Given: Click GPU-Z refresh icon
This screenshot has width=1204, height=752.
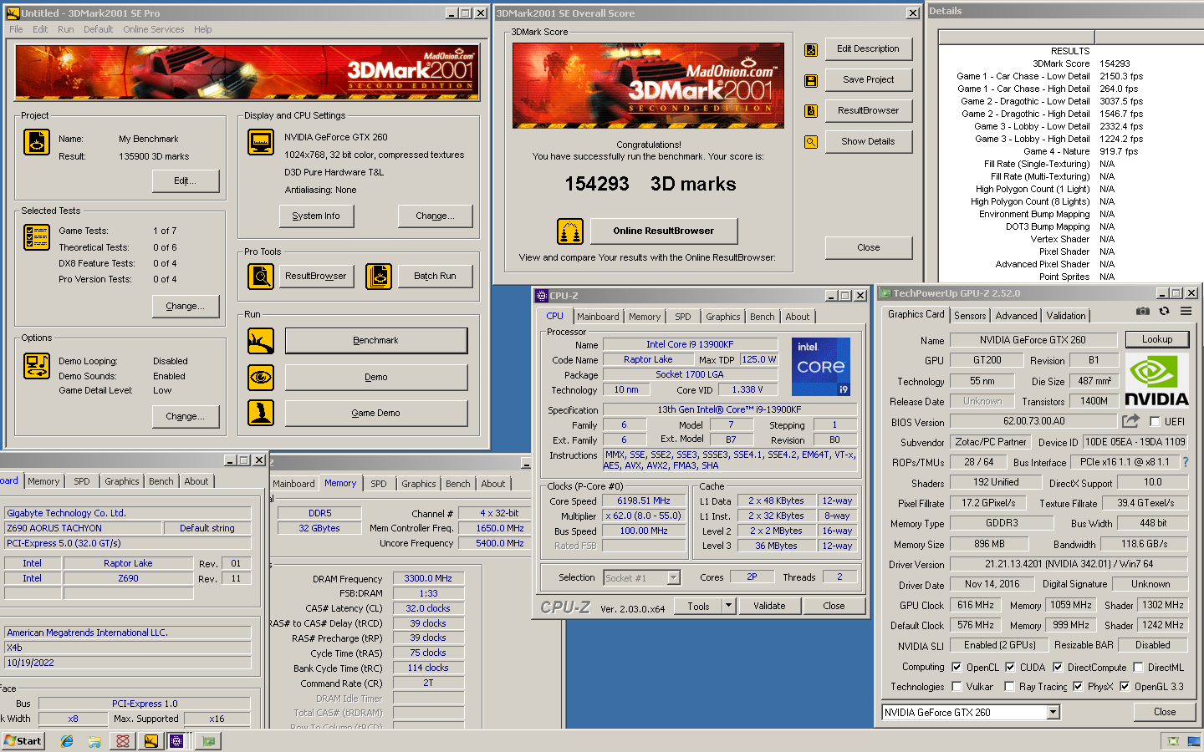Looking at the screenshot, I should coord(1164,311).
